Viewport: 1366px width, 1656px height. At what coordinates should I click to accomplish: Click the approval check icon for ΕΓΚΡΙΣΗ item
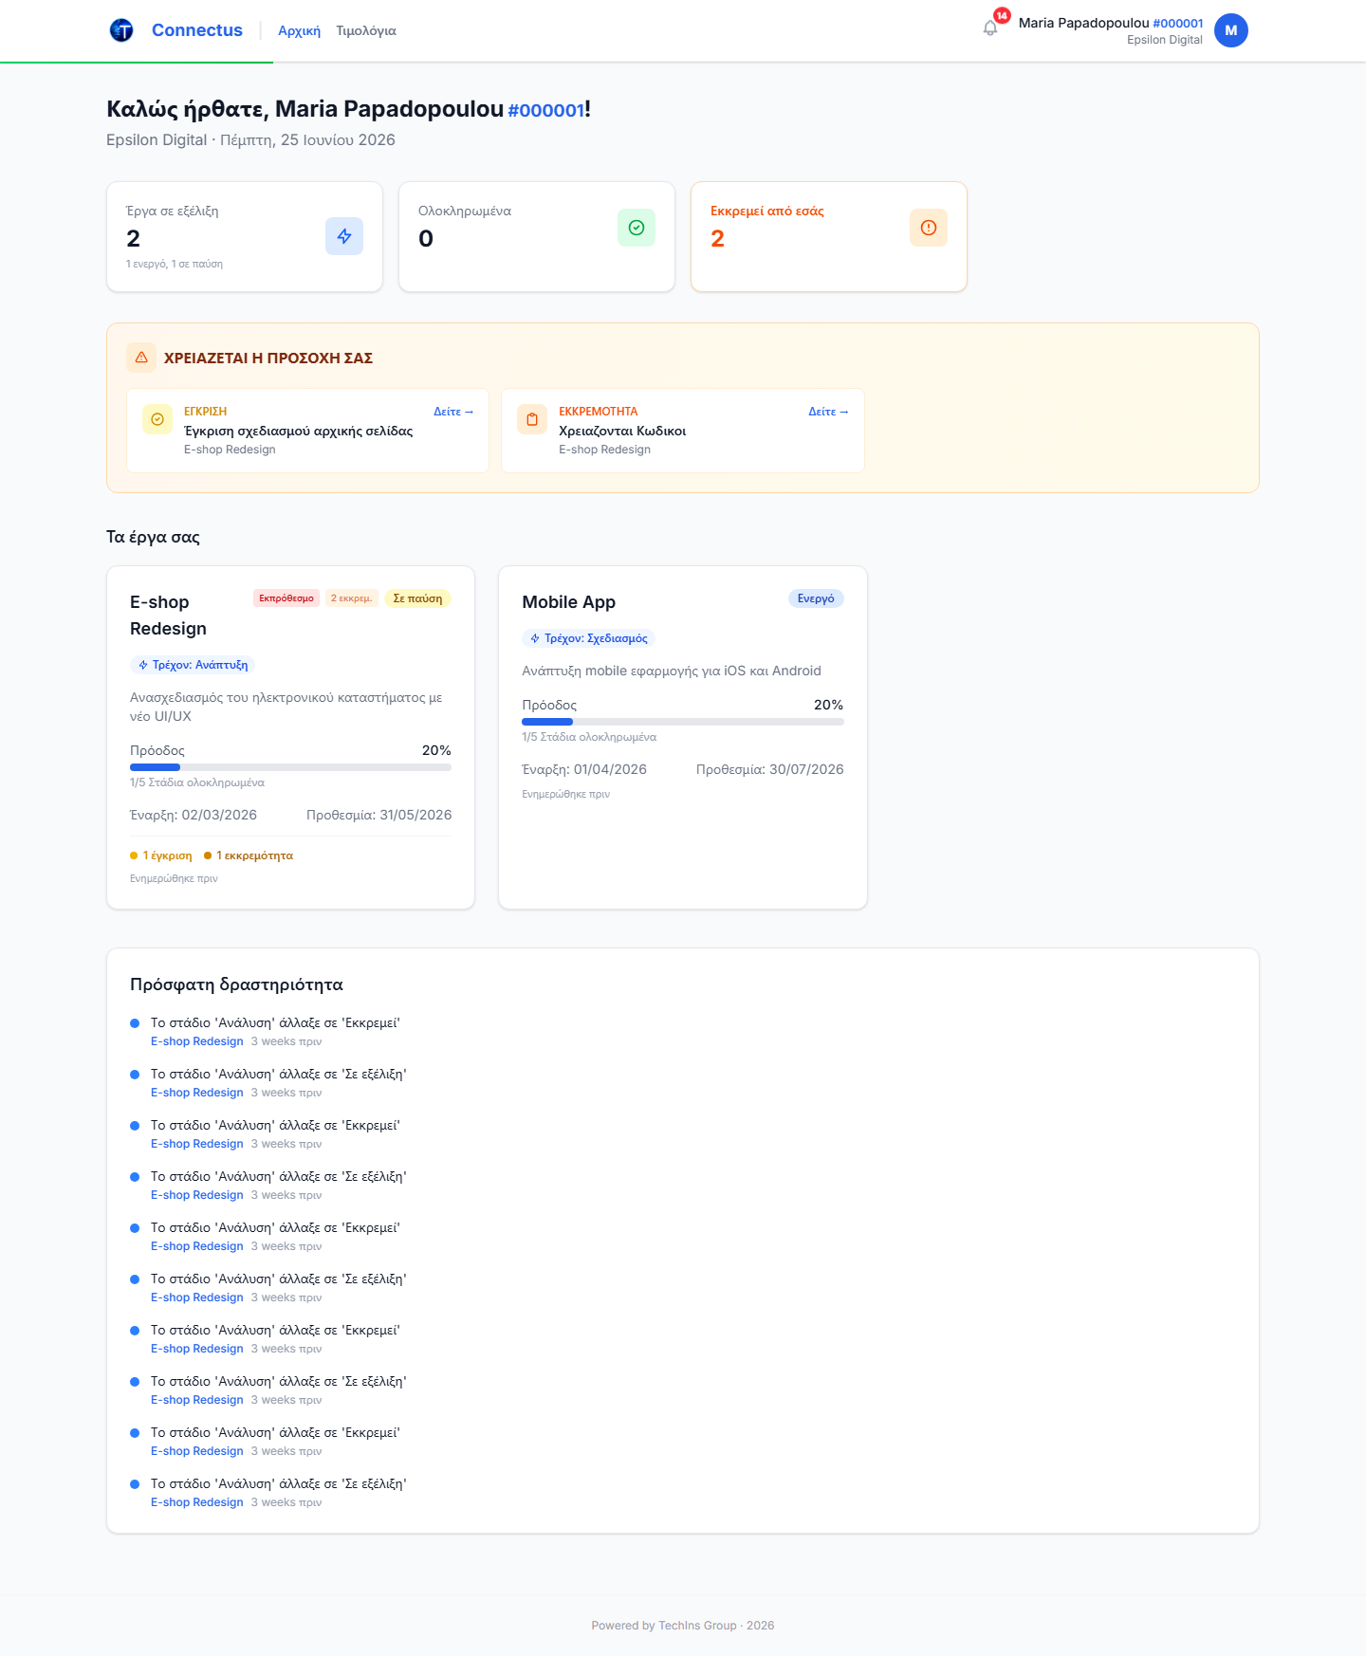tap(157, 419)
